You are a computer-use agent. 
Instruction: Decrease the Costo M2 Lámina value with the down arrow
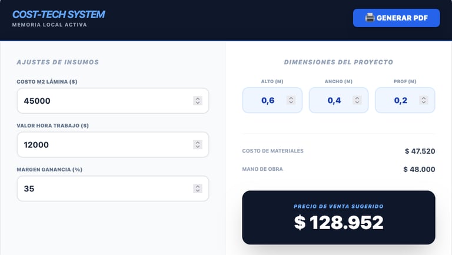[198, 103]
